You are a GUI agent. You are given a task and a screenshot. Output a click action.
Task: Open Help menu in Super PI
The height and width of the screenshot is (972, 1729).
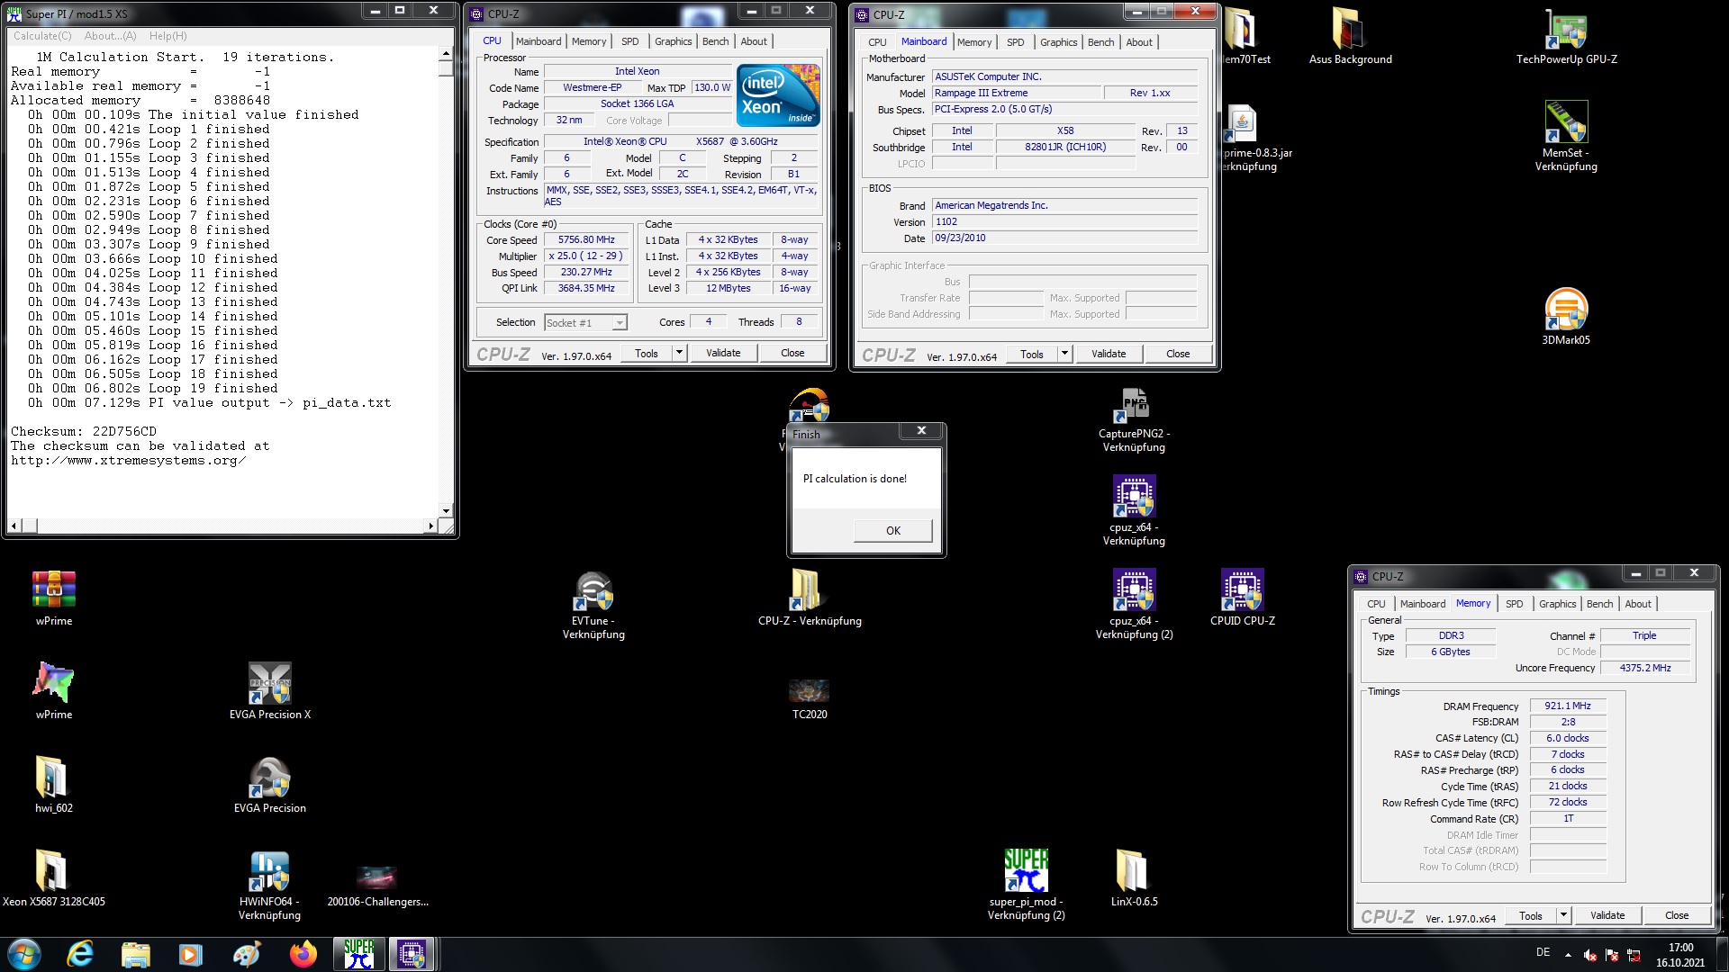[x=168, y=36]
